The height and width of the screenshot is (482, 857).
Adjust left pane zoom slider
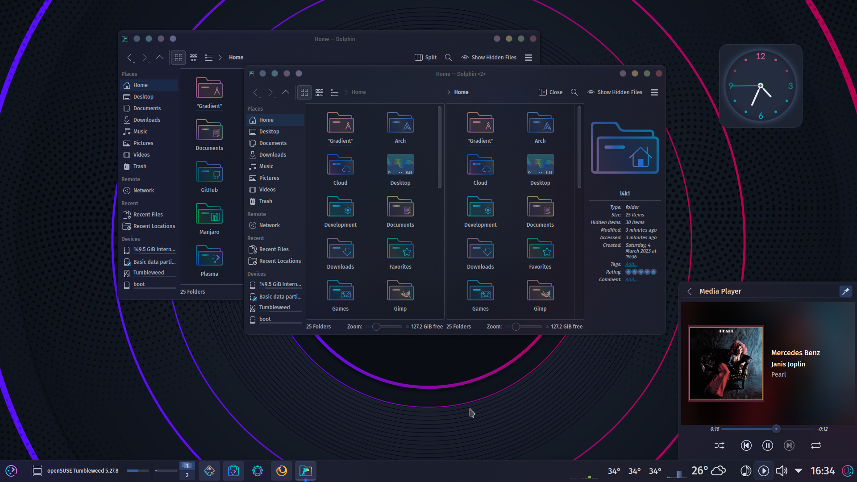384,327
